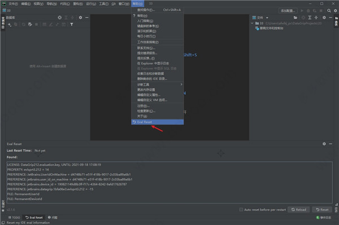Screen dimensions: 339x225
Task: Enable Auto reset before per restart
Action: point(241,209)
